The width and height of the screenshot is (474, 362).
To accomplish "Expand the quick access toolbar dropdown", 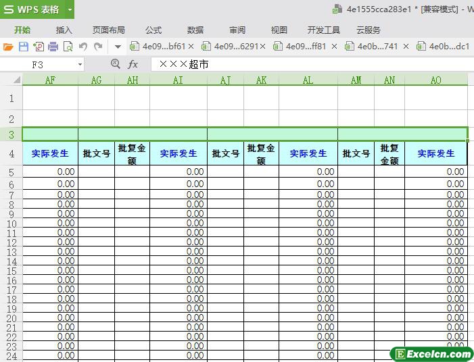I will click(x=118, y=47).
